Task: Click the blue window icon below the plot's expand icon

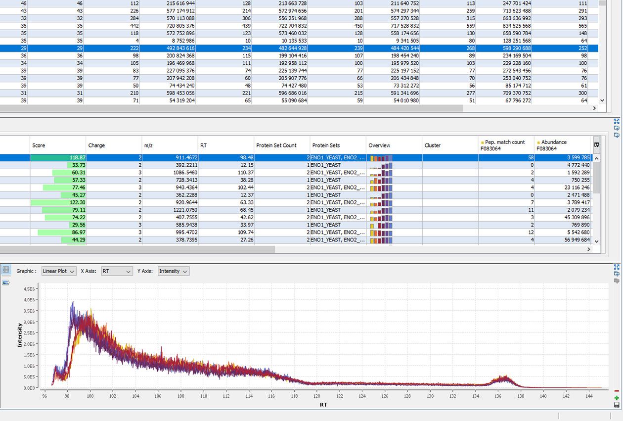Action: click(x=617, y=274)
